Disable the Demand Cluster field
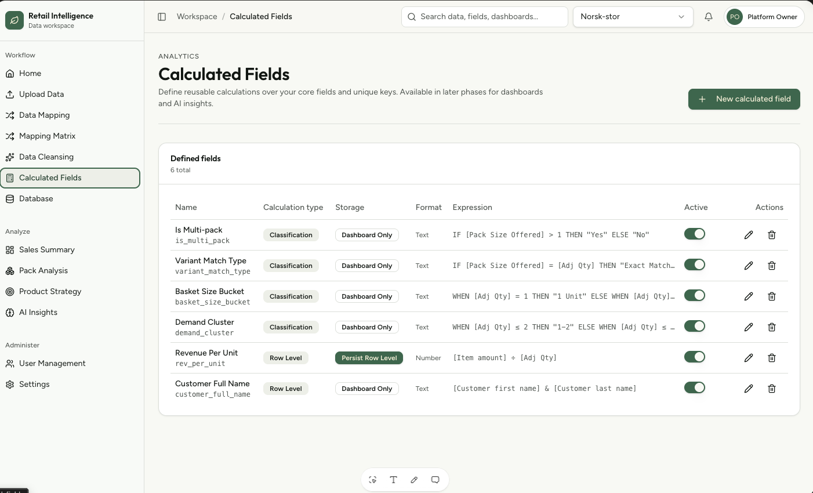The height and width of the screenshot is (493, 813). [x=695, y=326]
